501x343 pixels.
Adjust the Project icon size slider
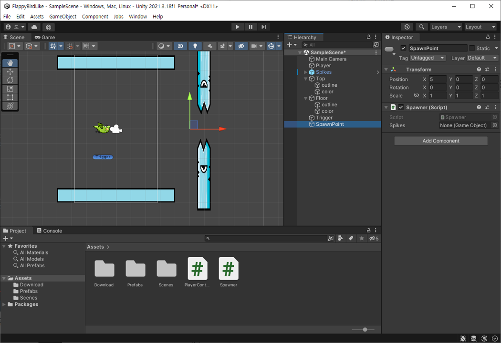(x=365, y=330)
